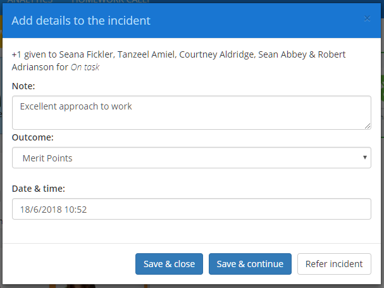Close the incident details dialog with X
Screen dimensions: 384x288
click(x=367, y=19)
